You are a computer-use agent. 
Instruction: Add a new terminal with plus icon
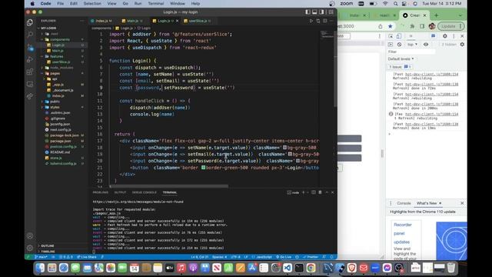pos(303,192)
